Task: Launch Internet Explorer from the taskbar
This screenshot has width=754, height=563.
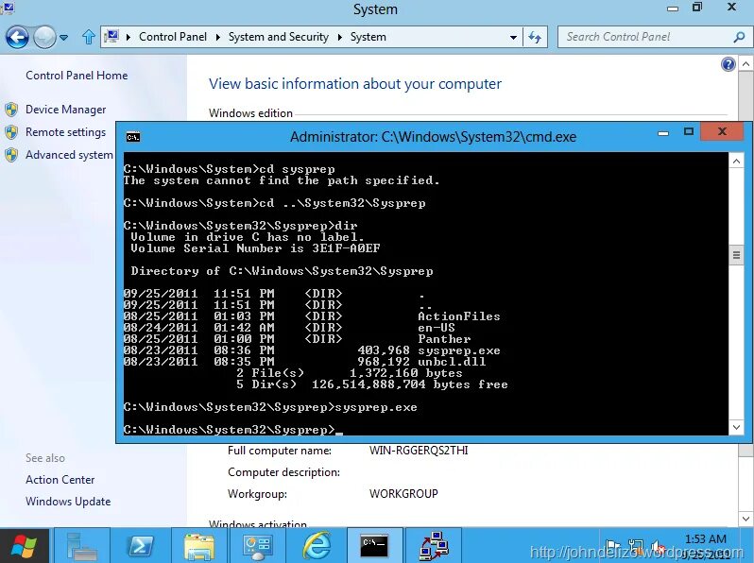Action: tap(316, 546)
